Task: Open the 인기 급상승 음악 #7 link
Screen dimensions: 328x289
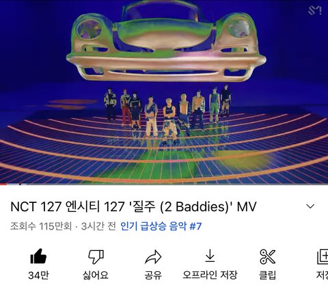Action: 161,226
